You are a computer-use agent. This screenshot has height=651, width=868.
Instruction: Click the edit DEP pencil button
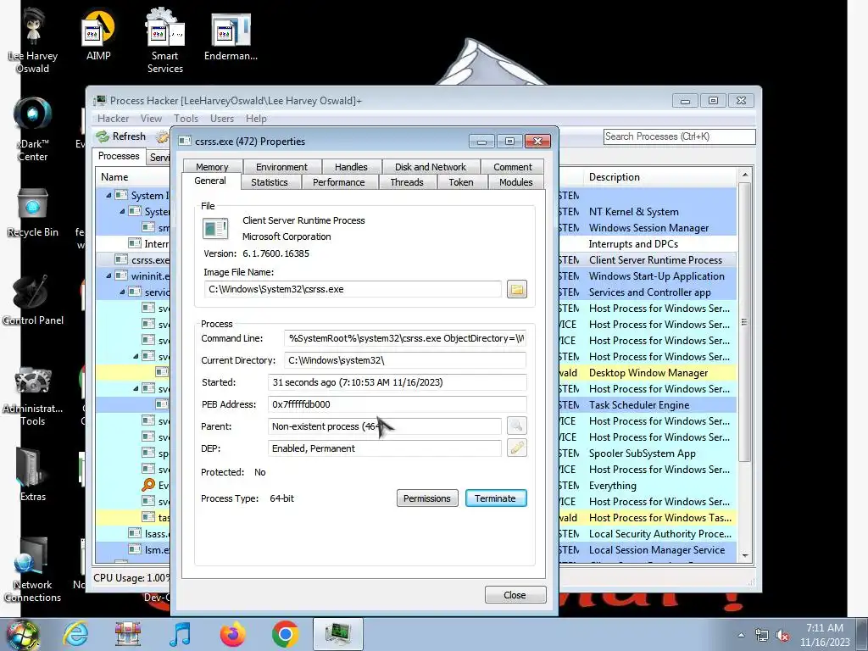(516, 448)
